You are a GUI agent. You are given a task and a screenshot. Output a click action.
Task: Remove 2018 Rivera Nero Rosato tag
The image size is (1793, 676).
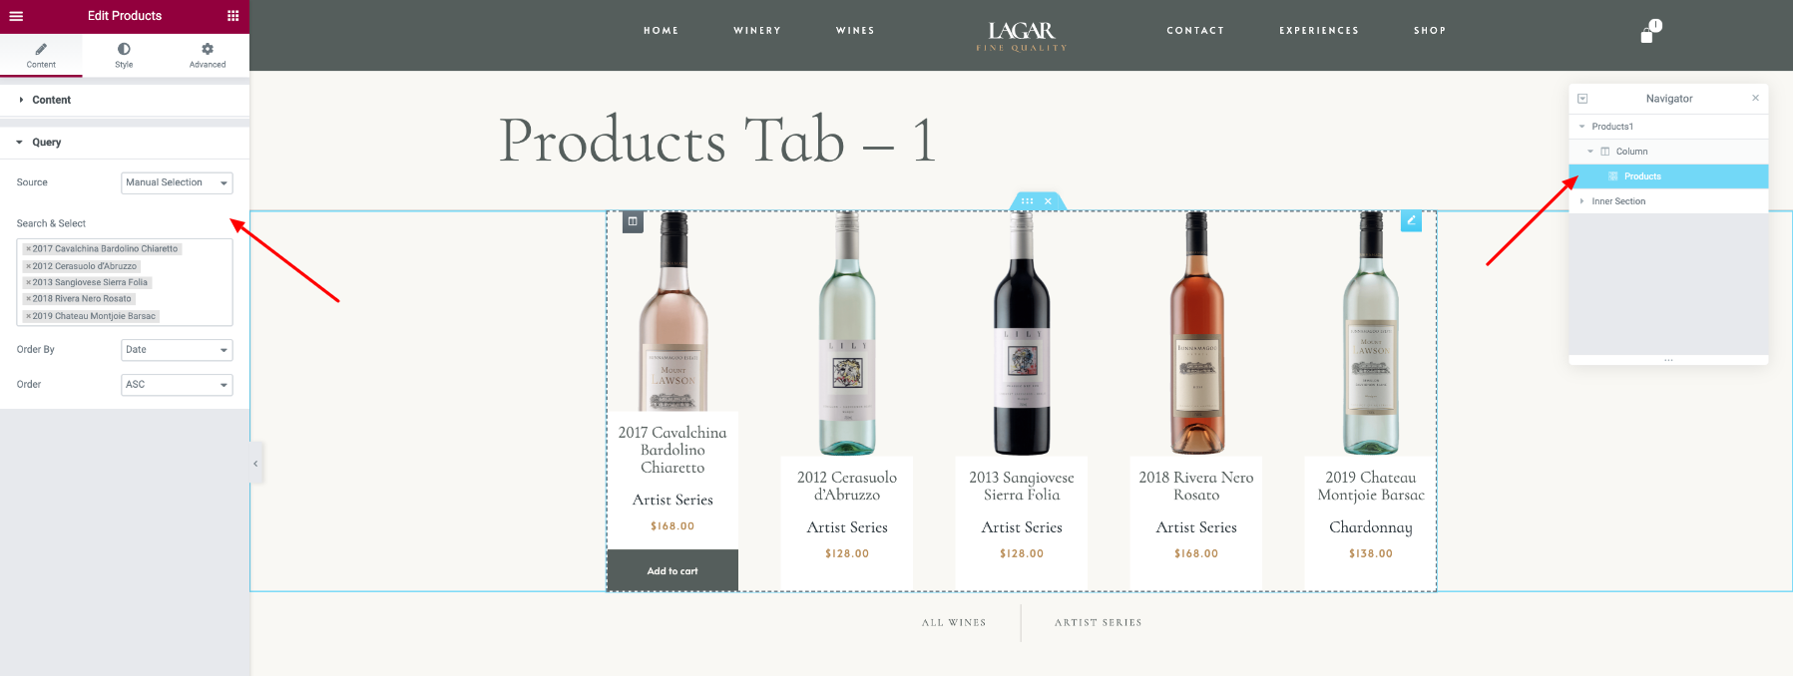point(28,299)
